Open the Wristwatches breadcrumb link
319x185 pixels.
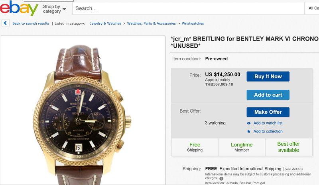coord(193,23)
